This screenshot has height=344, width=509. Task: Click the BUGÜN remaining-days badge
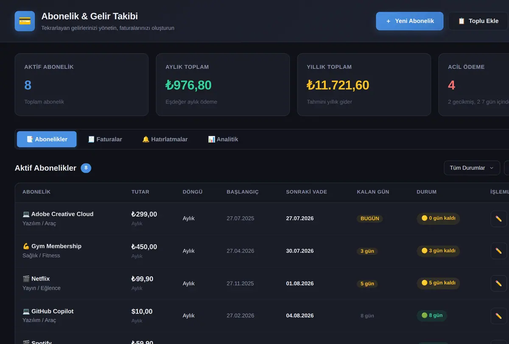pyautogui.click(x=369, y=218)
